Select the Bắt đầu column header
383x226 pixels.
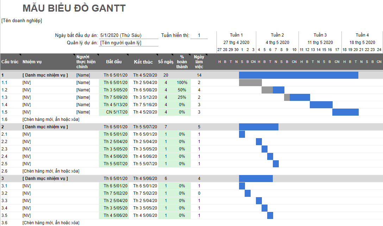click(x=114, y=62)
